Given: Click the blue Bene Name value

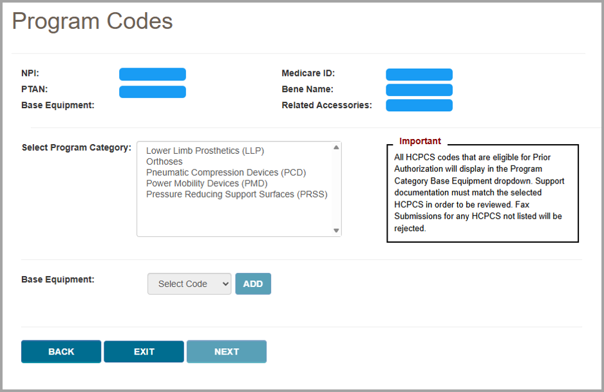Looking at the screenshot, I should pyautogui.click(x=419, y=89).
